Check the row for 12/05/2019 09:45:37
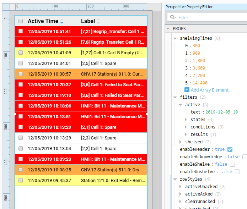The height and width of the screenshot is (209, 247). [x=21, y=180]
